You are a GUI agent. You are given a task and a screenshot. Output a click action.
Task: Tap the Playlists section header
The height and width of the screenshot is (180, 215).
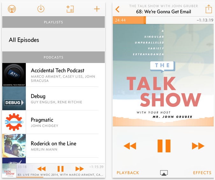click(x=54, y=22)
